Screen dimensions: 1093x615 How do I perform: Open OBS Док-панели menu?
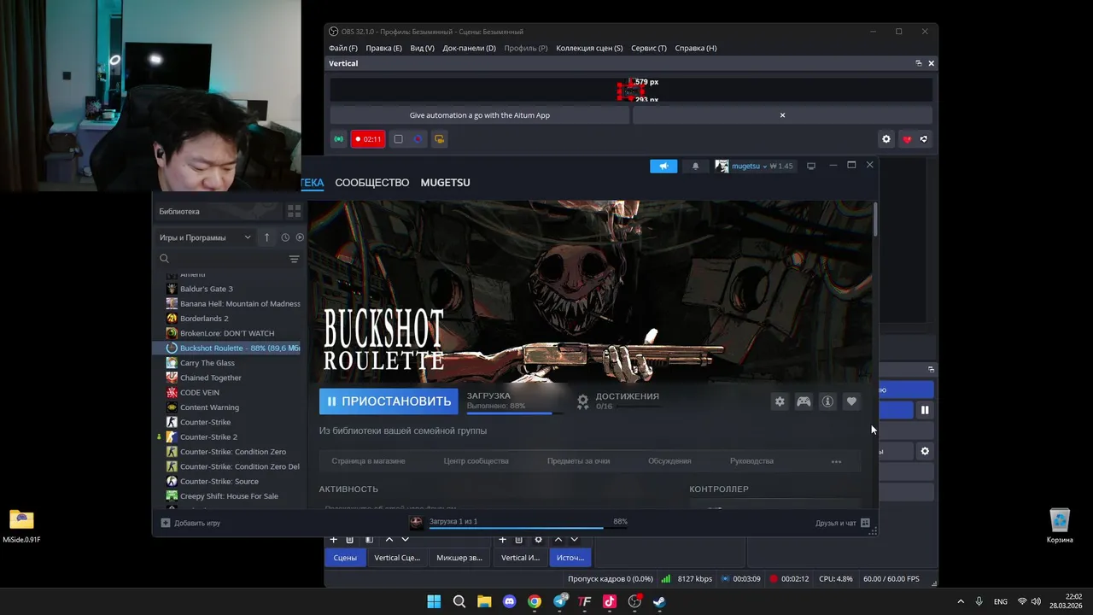coord(469,48)
